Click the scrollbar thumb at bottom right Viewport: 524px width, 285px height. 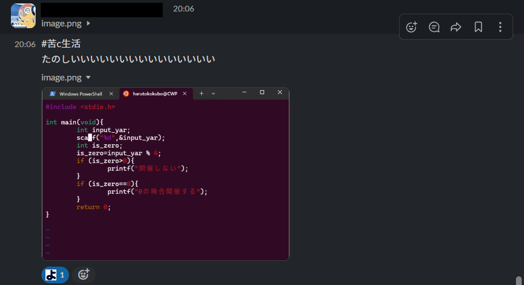(519, 280)
